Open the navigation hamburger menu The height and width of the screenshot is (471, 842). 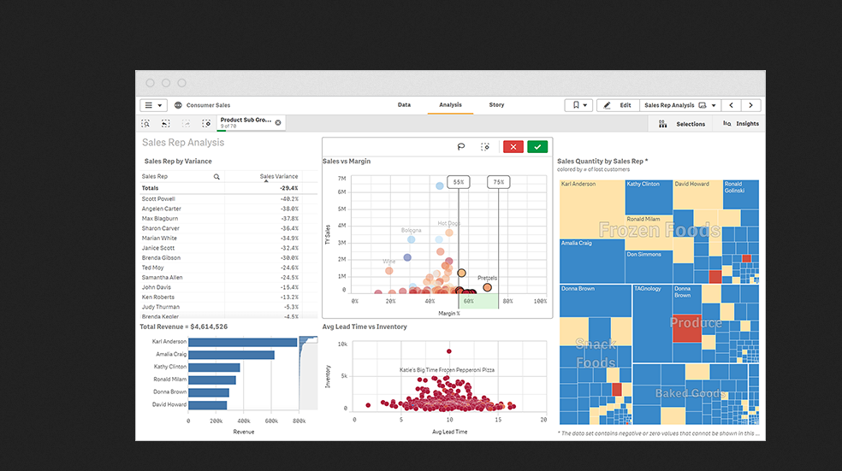tap(153, 105)
